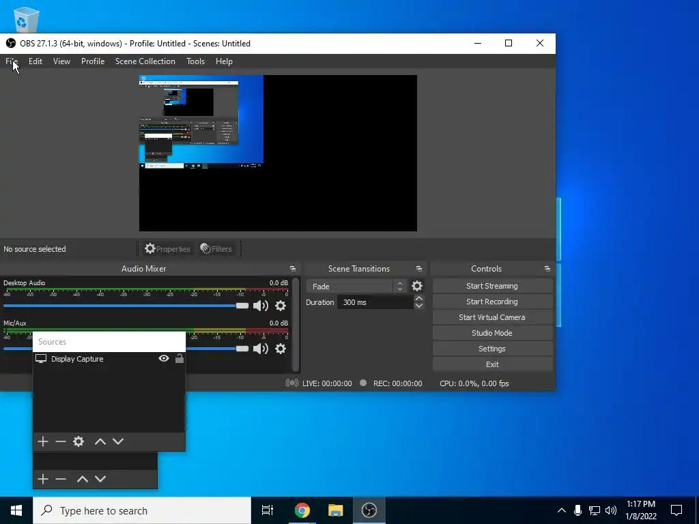This screenshot has height=524, width=699.
Task: Pop out the Controls dock
Action: (x=547, y=269)
